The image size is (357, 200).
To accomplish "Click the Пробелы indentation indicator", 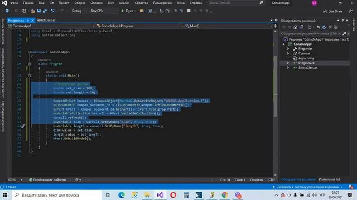I will click(257, 180).
